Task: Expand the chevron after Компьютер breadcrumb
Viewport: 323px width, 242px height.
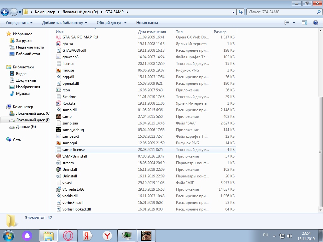Action: click(x=59, y=12)
